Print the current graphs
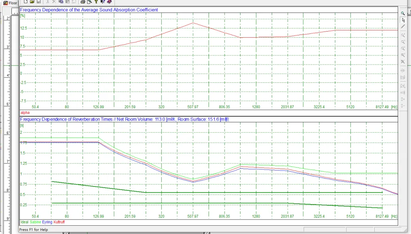Screen dimensions: 411x234 [x=83, y=2]
